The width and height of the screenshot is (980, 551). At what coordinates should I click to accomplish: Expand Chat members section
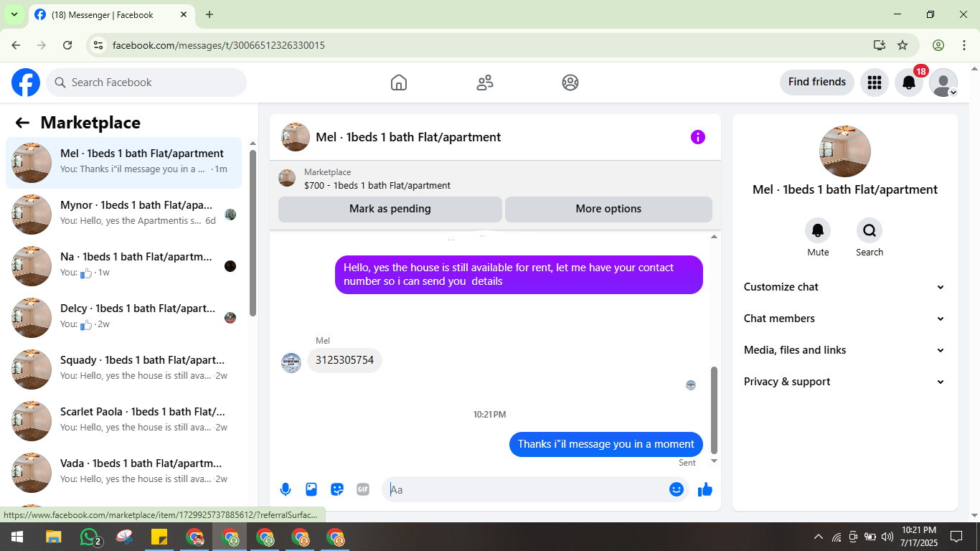click(x=844, y=319)
